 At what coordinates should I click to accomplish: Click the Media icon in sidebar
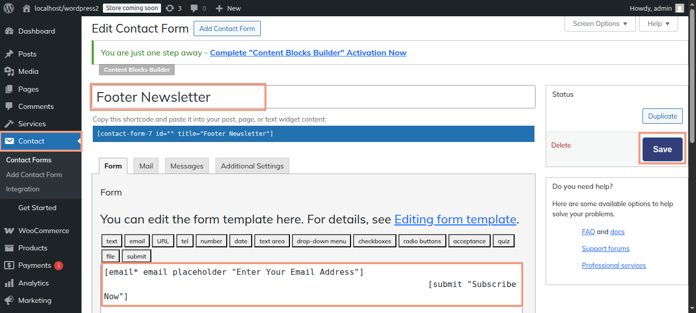(x=9, y=71)
